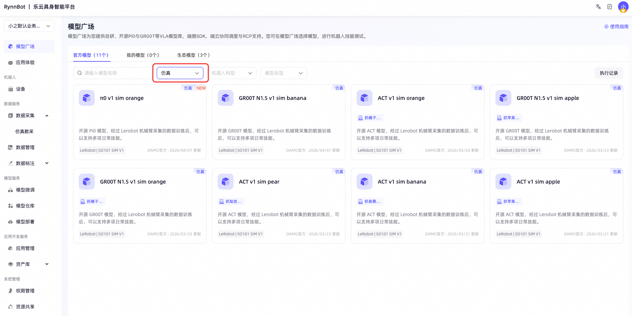Open the user avatar menu

tap(623, 7)
